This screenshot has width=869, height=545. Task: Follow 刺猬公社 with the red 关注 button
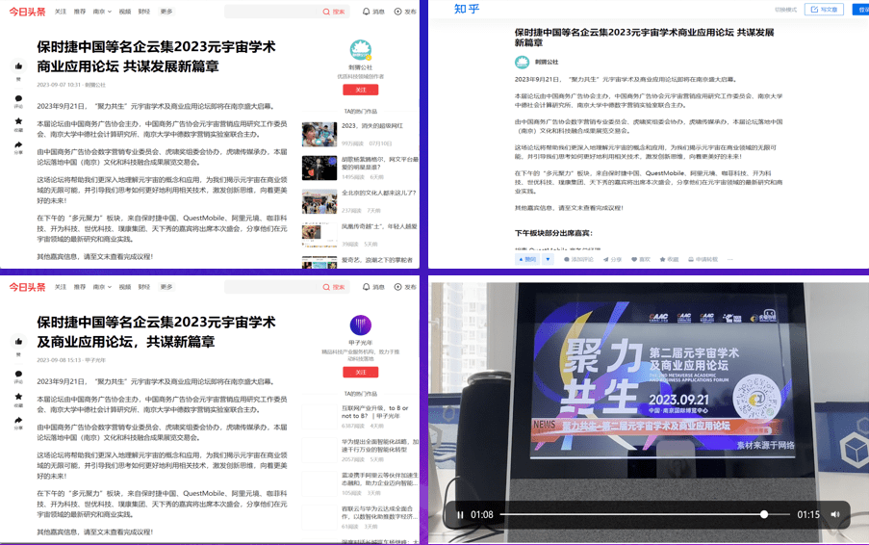[x=360, y=90]
